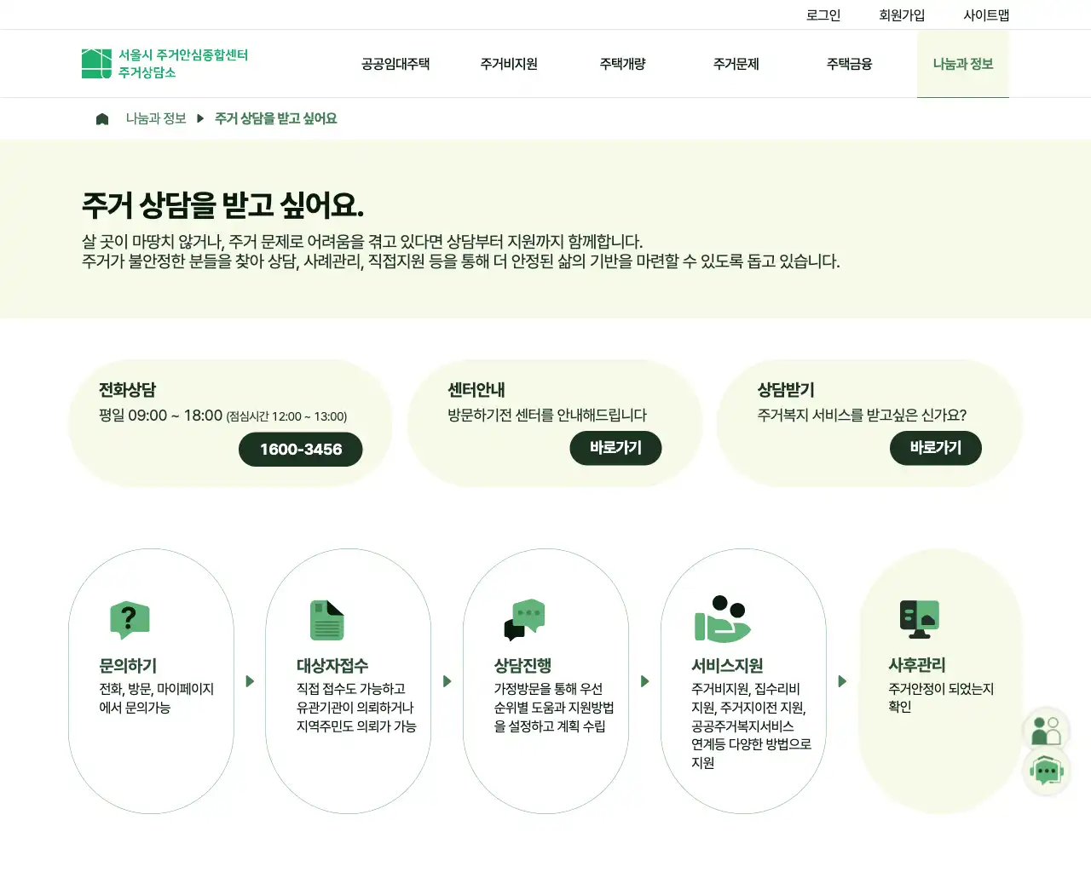This screenshot has height=872, width=1091.
Task: Click the 대상자접수 document icon
Action: [326, 620]
